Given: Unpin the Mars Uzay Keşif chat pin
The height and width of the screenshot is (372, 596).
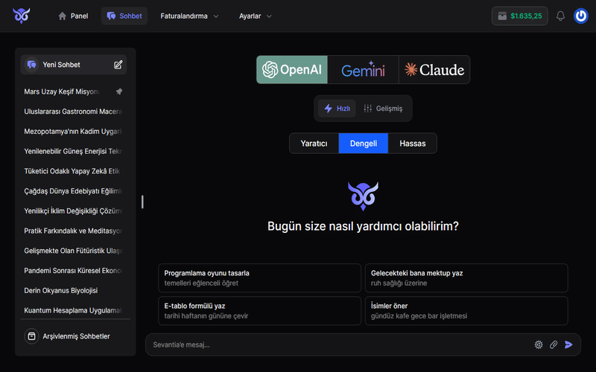Looking at the screenshot, I should [x=118, y=92].
